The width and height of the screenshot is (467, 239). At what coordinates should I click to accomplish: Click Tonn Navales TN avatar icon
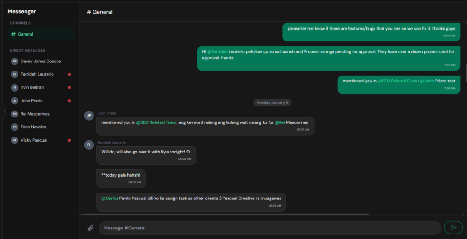[15, 127]
